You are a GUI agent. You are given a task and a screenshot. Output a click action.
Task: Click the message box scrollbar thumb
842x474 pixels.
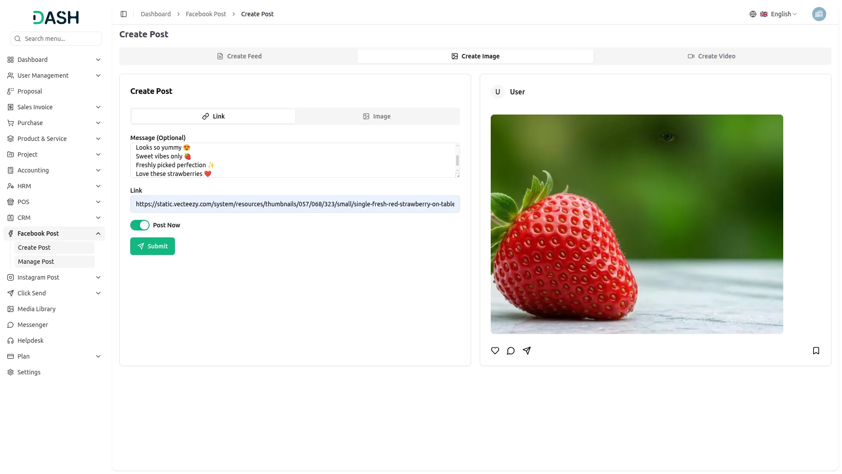[457, 160]
